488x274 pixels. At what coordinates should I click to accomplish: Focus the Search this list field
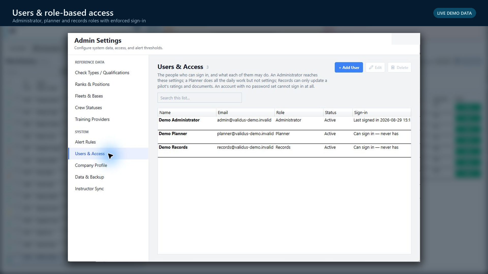(200, 98)
